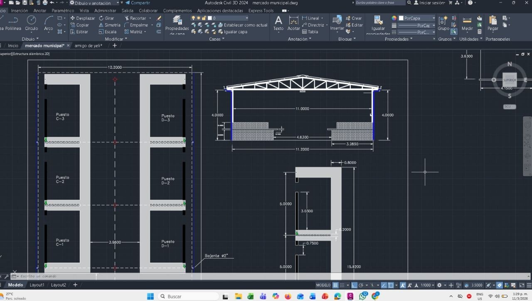Open the PorCapa color dropdown
Viewport: 532px width, 301px height.
coord(417,18)
